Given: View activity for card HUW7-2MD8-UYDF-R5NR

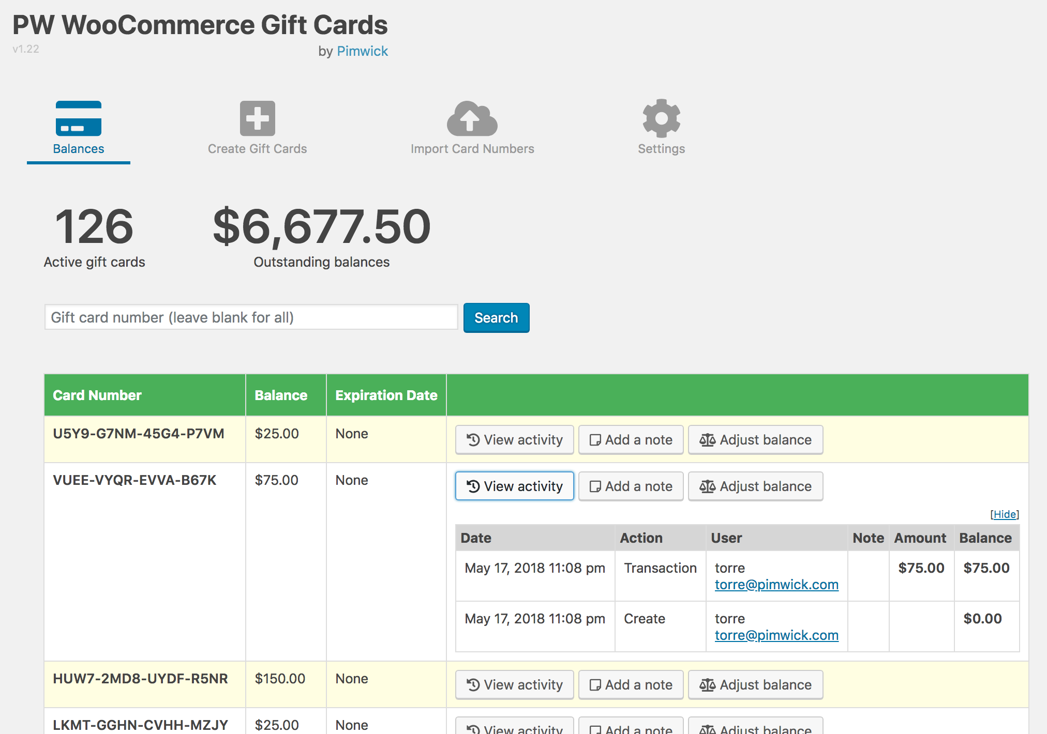Looking at the screenshot, I should click(514, 685).
